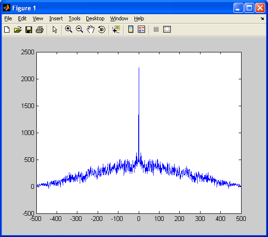Select the Edit Plot arrow tool
The height and width of the screenshot is (237, 268).
coord(55,30)
